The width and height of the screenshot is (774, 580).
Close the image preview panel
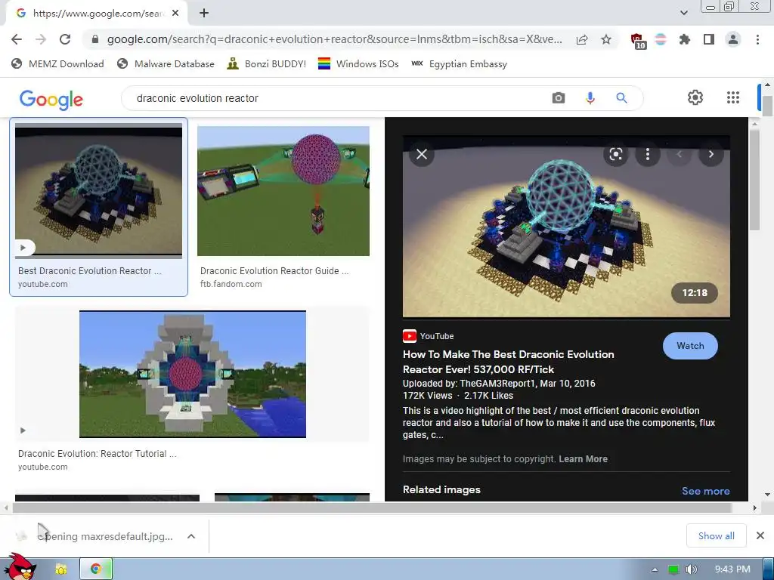[x=422, y=154]
